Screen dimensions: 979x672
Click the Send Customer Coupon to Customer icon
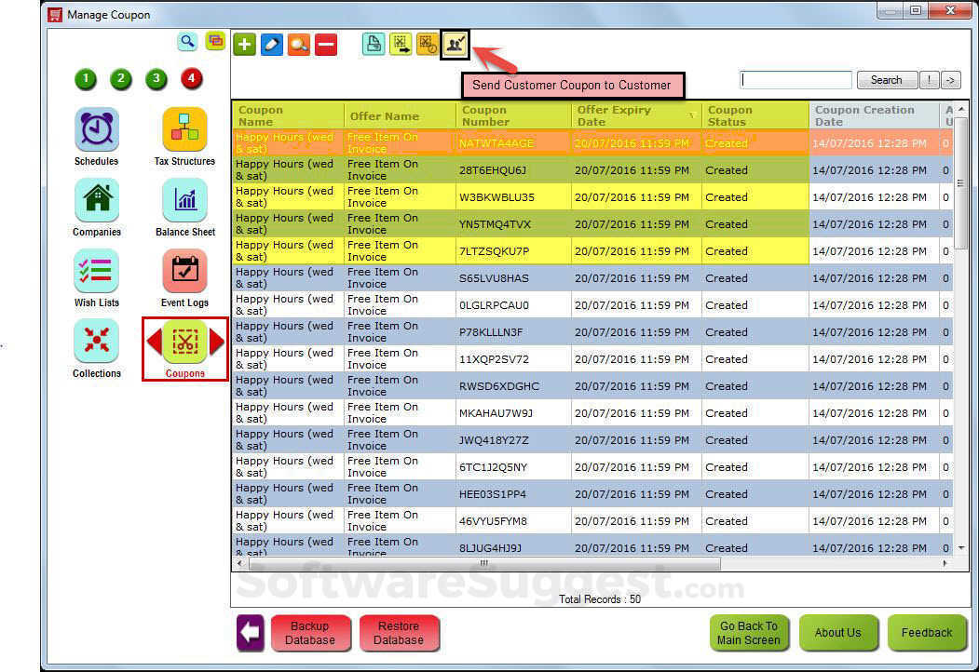pyautogui.click(x=454, y=44)
